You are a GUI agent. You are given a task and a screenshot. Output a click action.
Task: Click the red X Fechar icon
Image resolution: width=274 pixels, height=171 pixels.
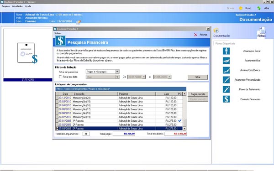(195, 35)
